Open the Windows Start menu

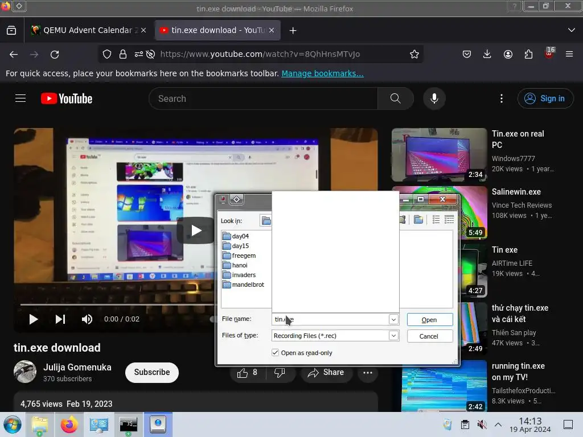[x=13, y=424]
